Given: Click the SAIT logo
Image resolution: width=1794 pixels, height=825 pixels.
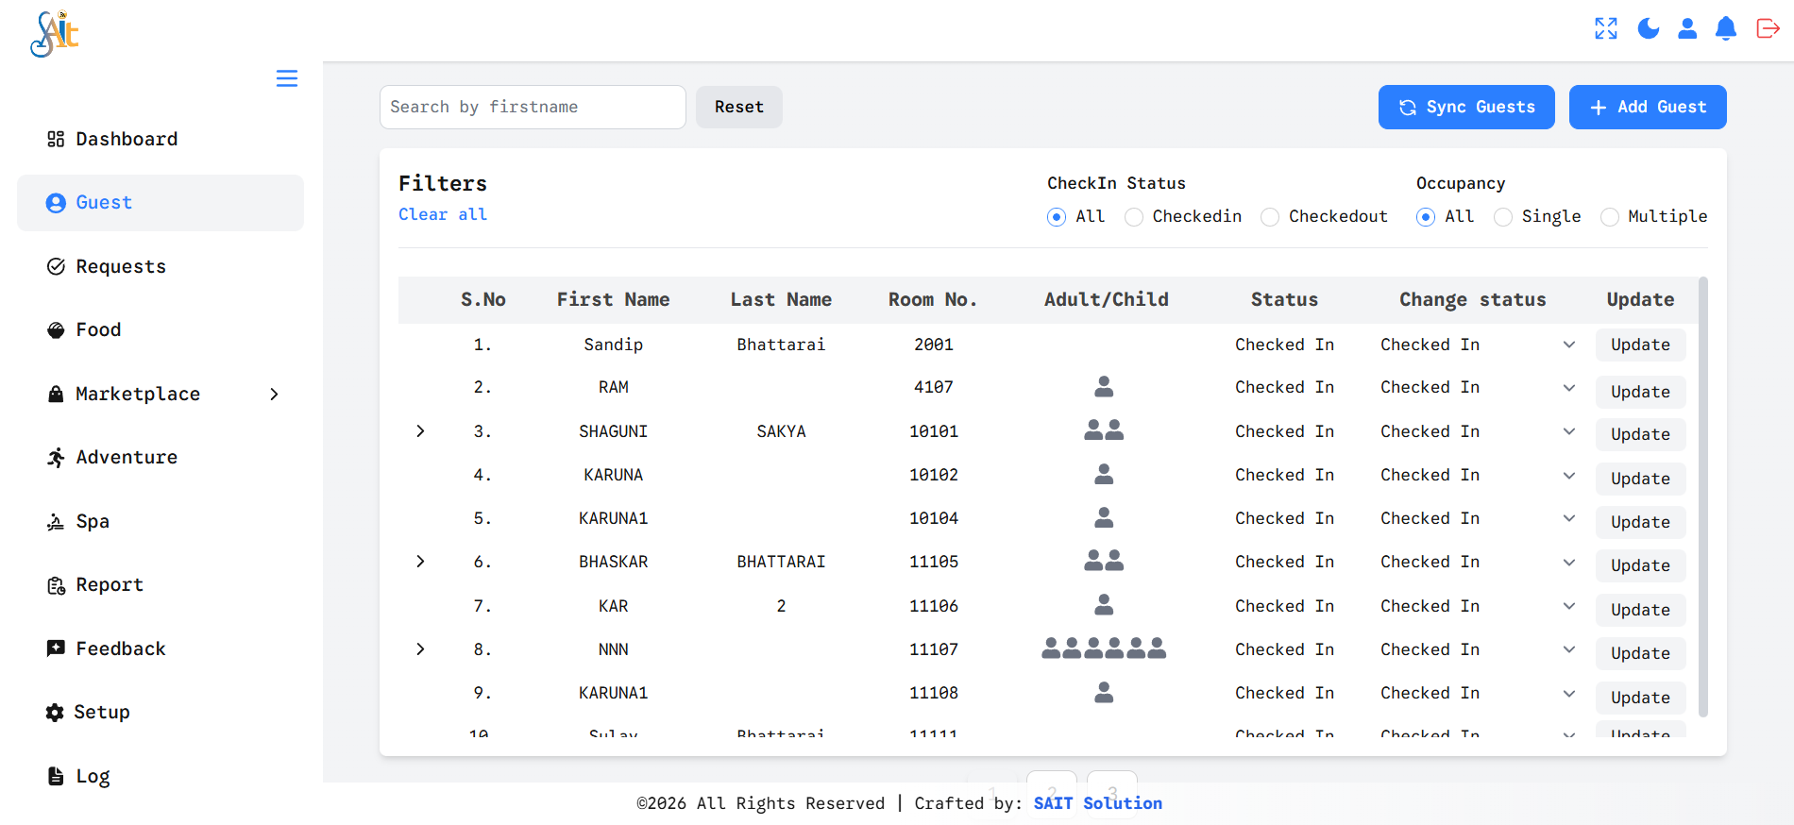Looking at the screenshot, I should click(55, 34).
